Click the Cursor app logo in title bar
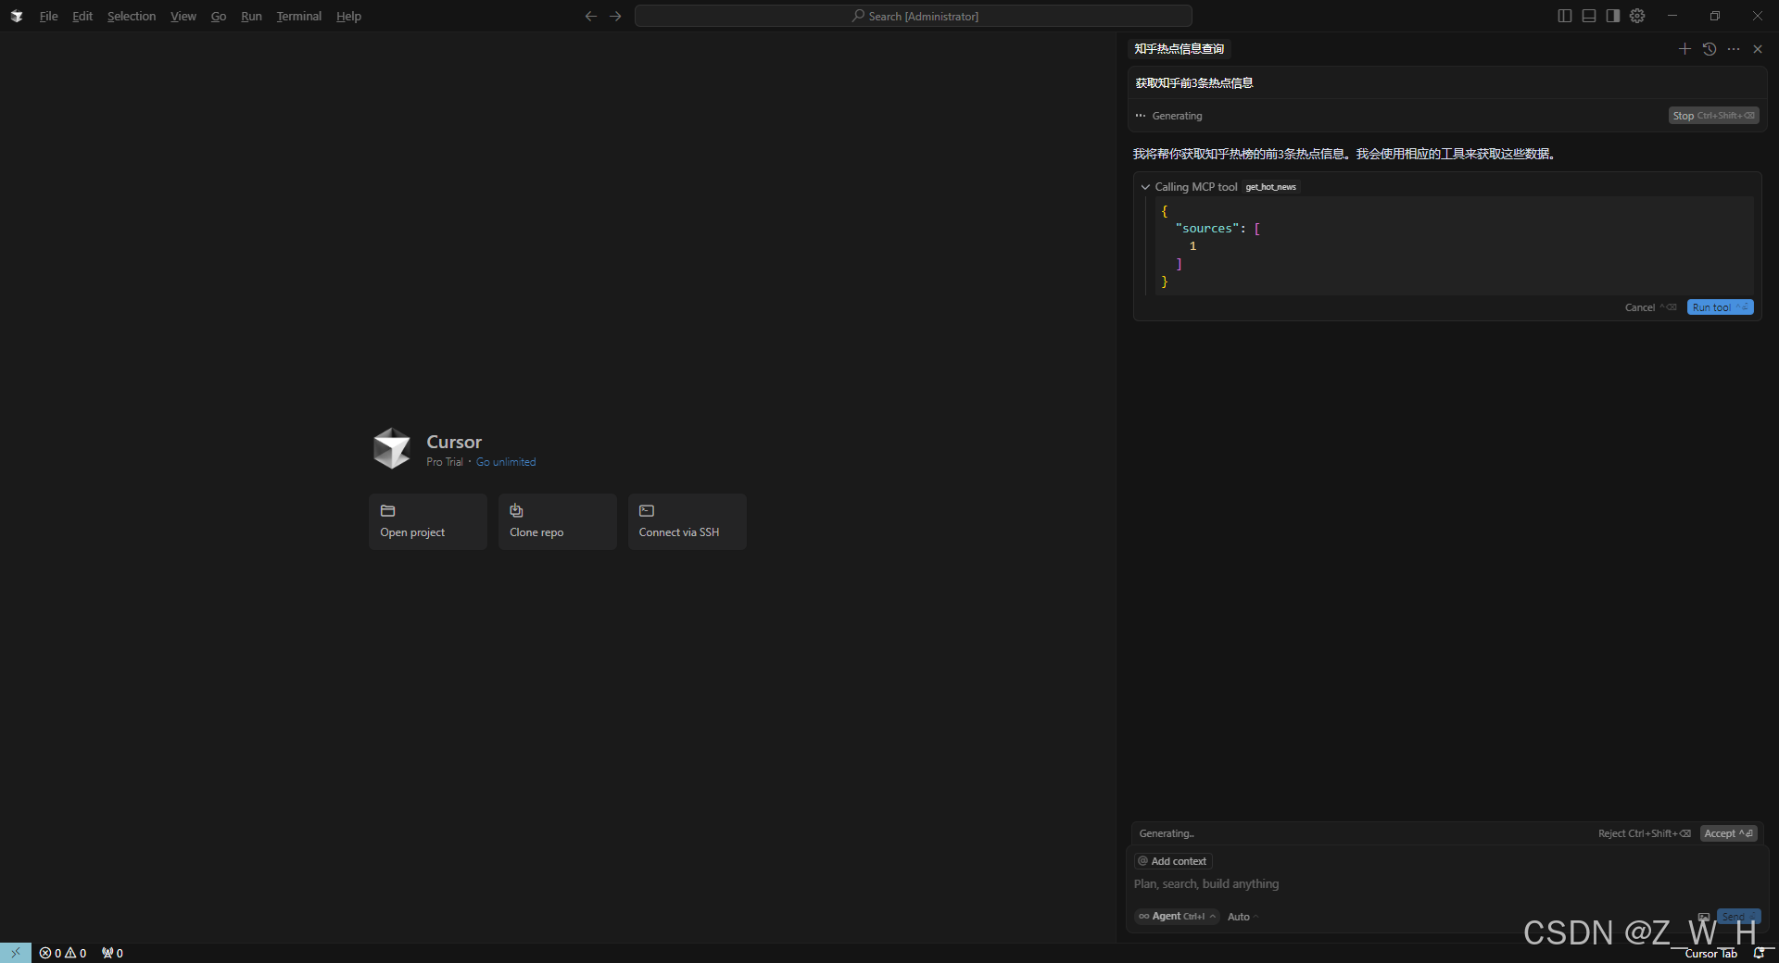1779x963 pixels. pyautogui.click(x=17, y=16)
